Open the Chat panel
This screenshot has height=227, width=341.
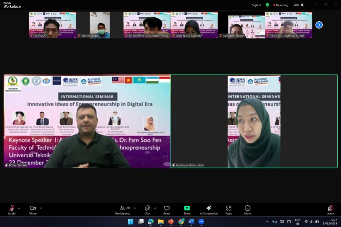[x=147, y=210]
